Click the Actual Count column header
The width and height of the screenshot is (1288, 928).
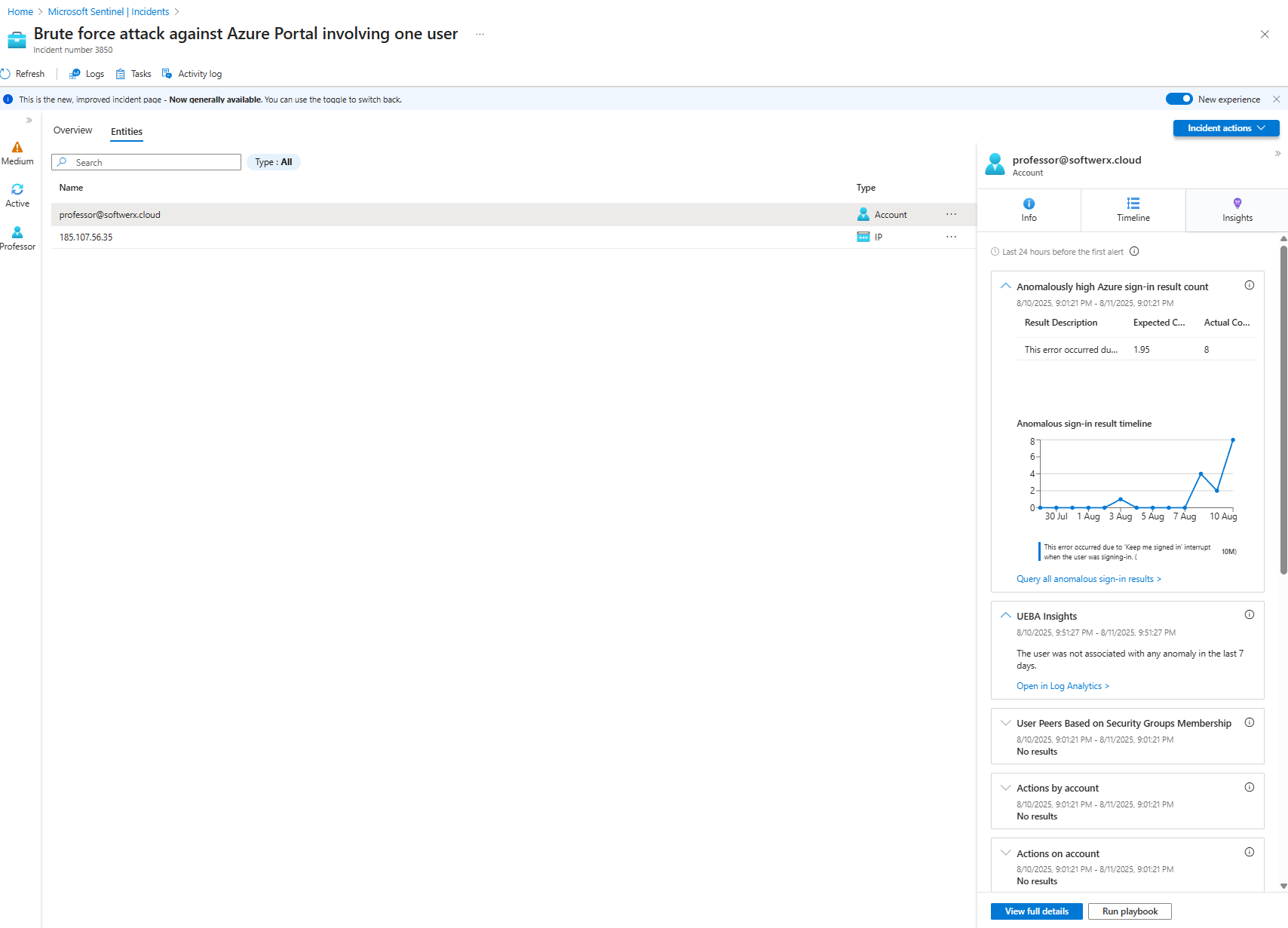tap(1227, 323)
